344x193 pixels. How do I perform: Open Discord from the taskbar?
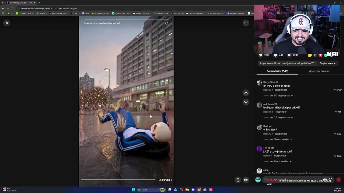tap(193, 190)
